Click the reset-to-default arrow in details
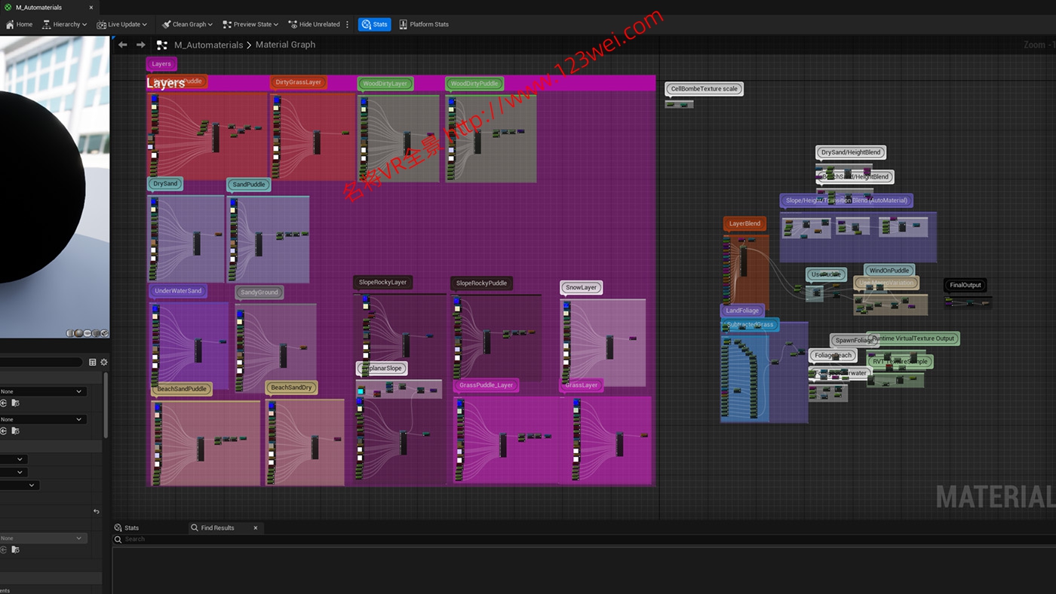The height and width of the screenshot is (594, 1056). pyautogui.click(x=96, y=512)
